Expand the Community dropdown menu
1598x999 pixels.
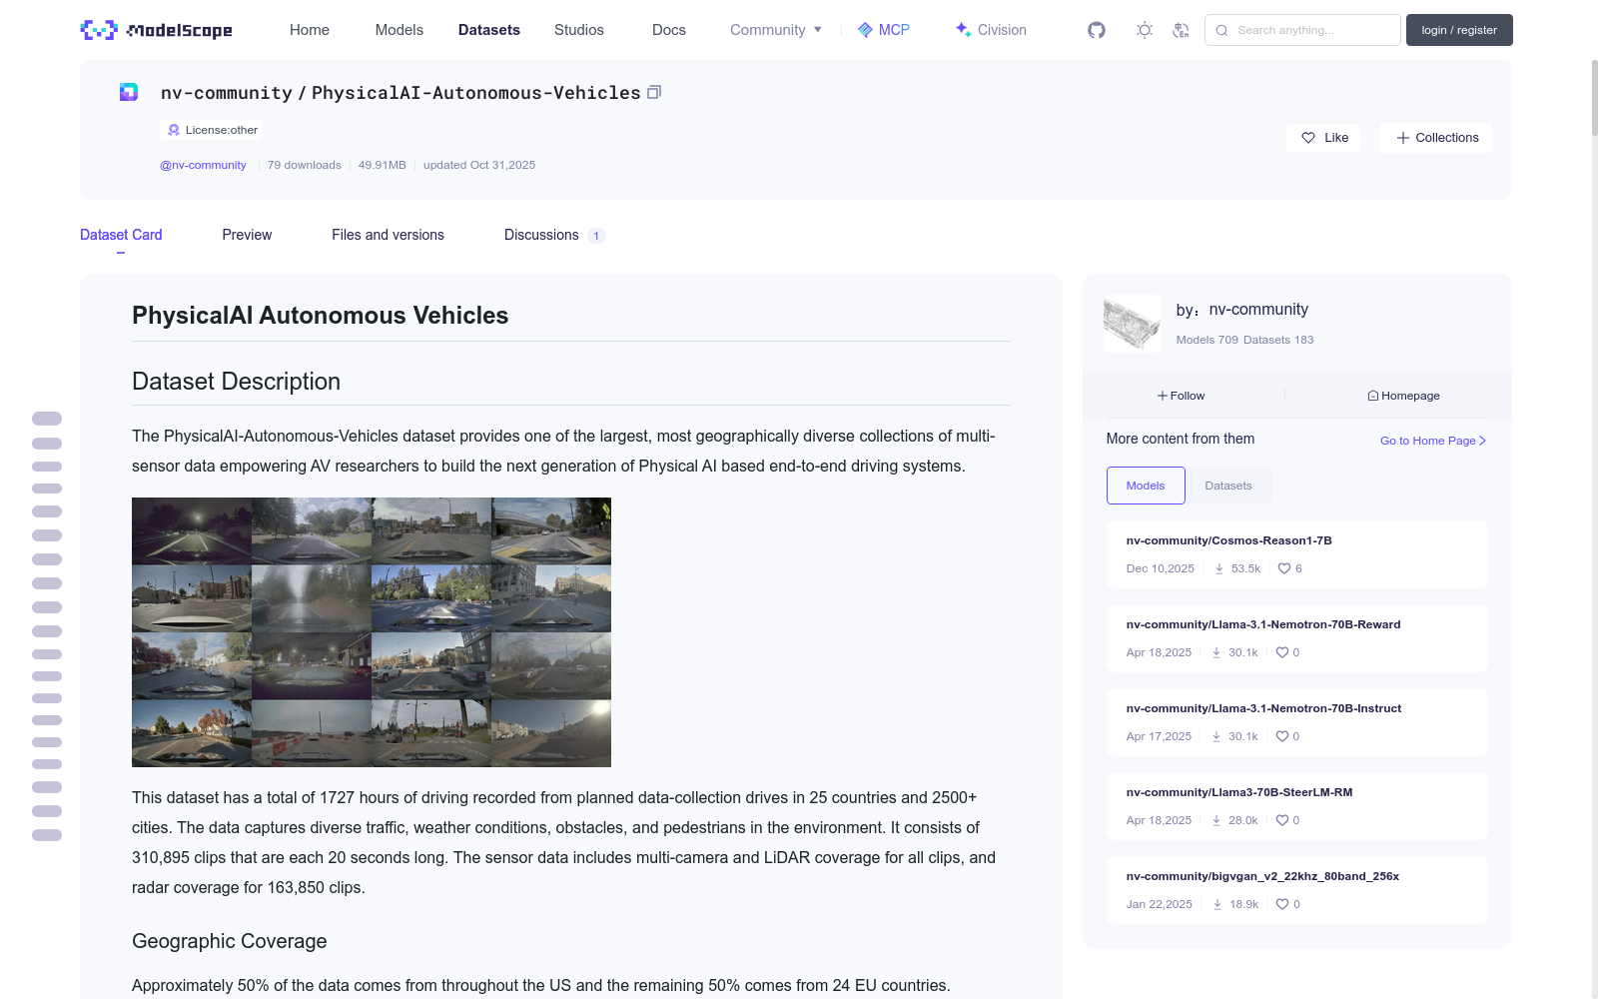[776, 30]
